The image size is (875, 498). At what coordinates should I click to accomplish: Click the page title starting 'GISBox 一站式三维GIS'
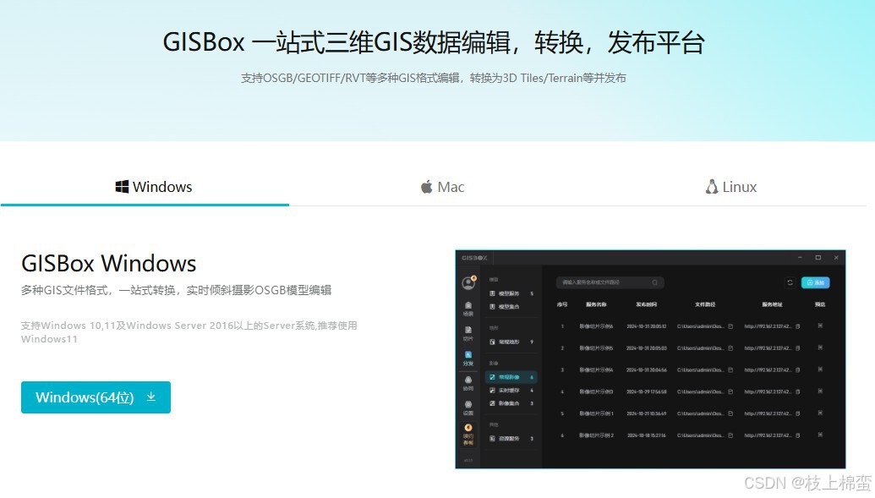(434, 42)
